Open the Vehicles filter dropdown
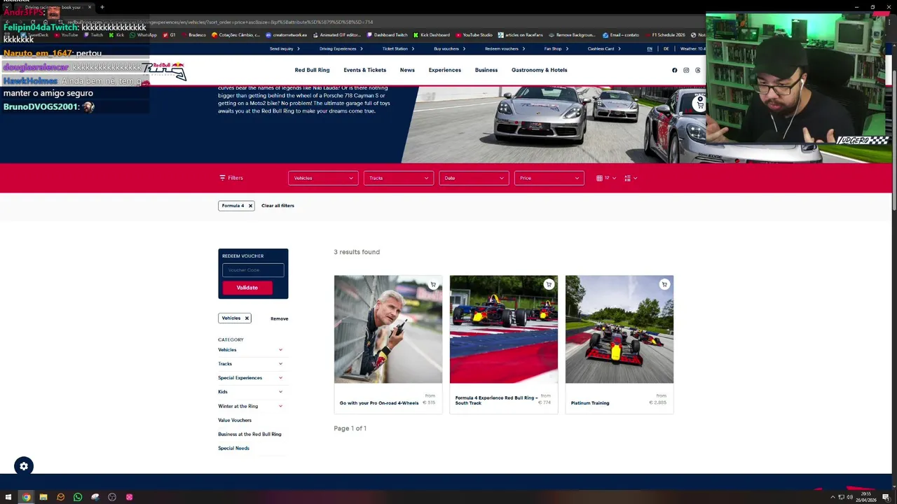The height and width of the screenshot is (504, 897). point(323,178)
